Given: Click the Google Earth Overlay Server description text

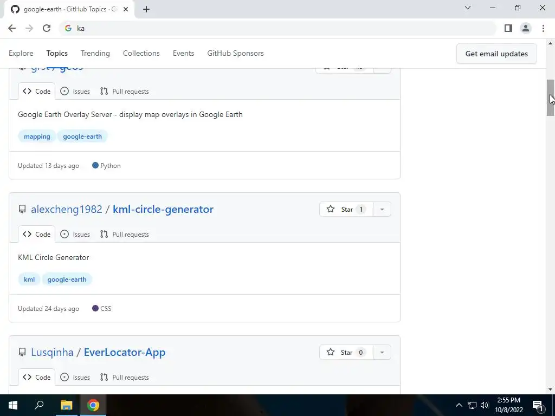Looking at the screenshot, I should click(130, 115).
